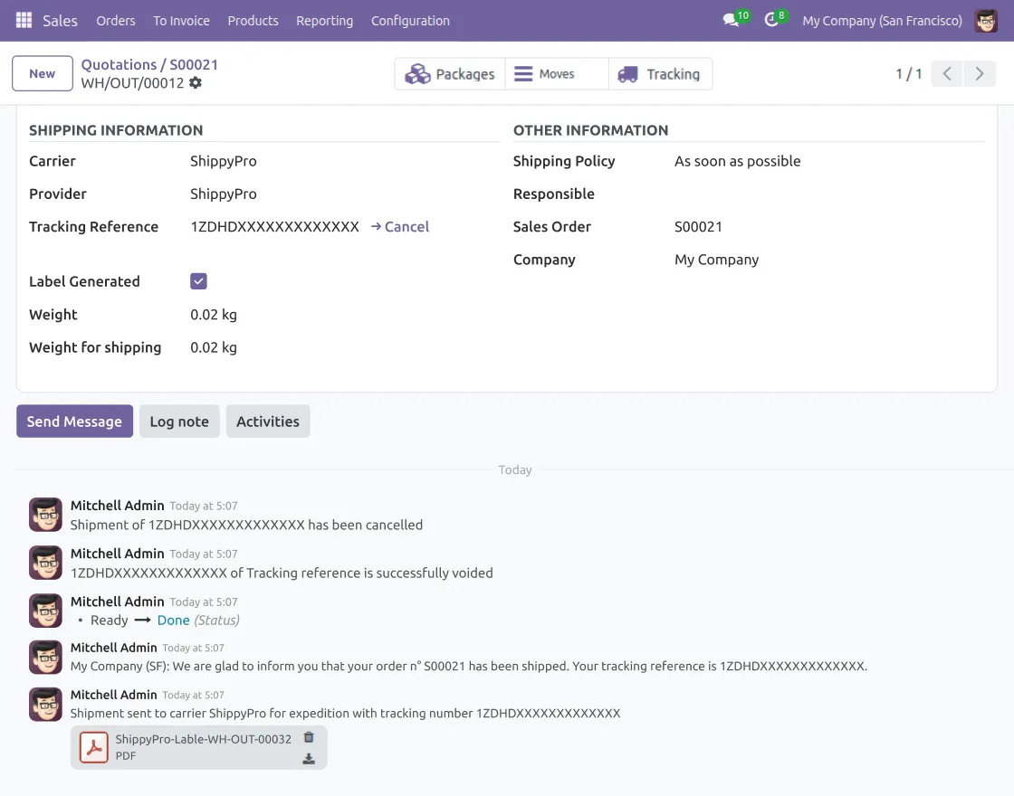Image resolution: width=1014 pixels, height=796 pixels.
Task: Expand the Configuration menu
Action: click(x=410, y=21)
